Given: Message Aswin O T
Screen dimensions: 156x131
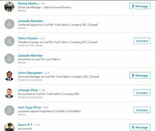Looking at the screenshot, I should coord(140,127).
